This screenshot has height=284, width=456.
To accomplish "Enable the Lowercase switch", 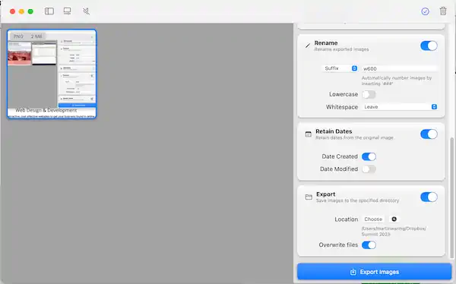I will (x=369, y=94).
